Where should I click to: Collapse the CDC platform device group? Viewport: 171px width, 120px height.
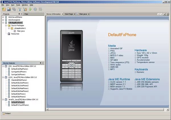click(3, 66)
